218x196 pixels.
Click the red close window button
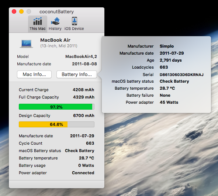(14, 11)
